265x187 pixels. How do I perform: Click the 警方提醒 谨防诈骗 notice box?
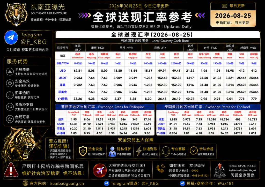[60, 149]
